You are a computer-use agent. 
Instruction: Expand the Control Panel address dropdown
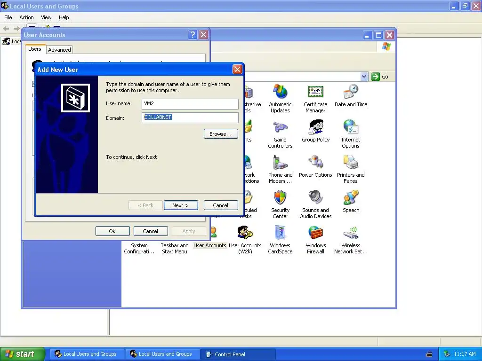click(364, 77)
